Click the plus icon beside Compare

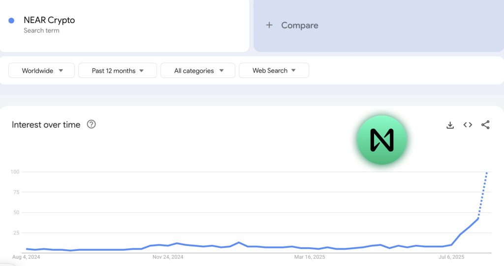pyautogui.click(x=269, y=25)
